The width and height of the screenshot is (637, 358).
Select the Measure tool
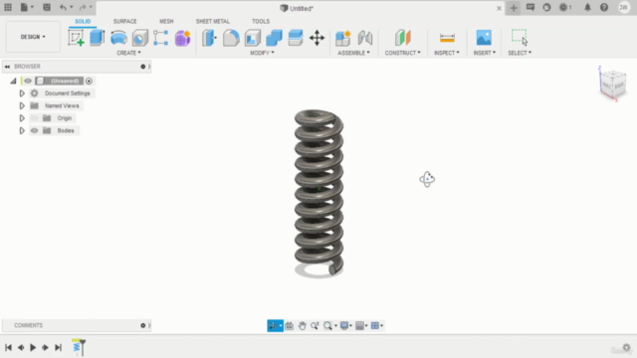(447, 38)
